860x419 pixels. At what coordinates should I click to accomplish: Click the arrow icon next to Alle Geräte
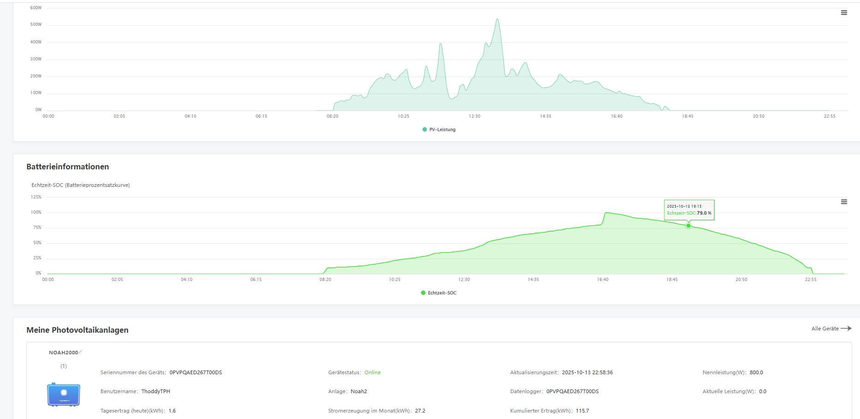point(846,329)
